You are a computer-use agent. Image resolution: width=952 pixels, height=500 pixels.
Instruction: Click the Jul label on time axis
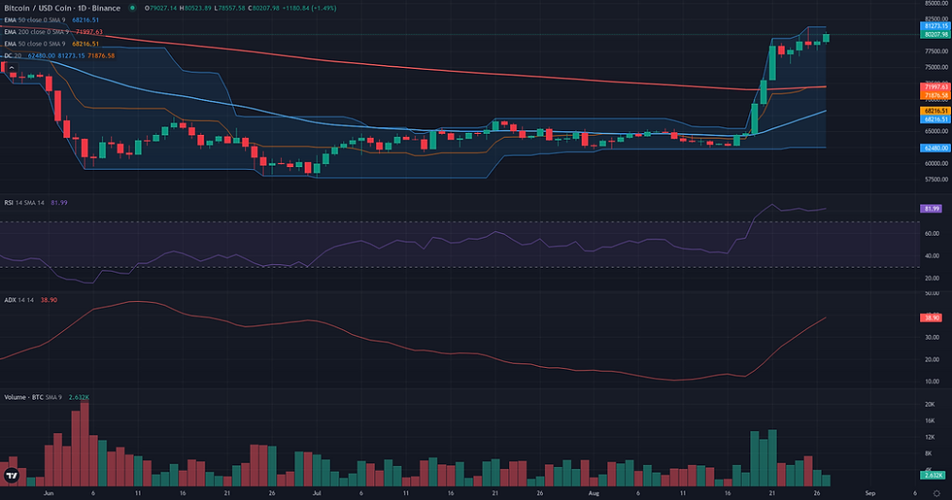click(317, 493)
